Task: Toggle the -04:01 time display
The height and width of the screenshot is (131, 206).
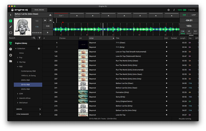Action: click(x=189, y=20)
